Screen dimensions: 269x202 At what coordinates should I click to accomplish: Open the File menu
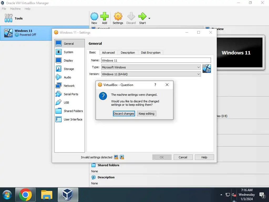[4, 9]
